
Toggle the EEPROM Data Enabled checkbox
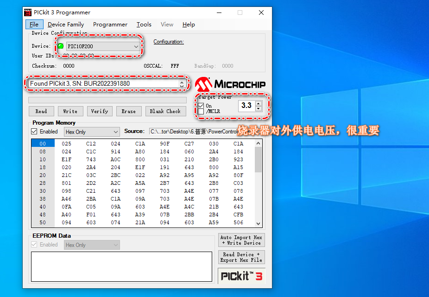(34, 245)
